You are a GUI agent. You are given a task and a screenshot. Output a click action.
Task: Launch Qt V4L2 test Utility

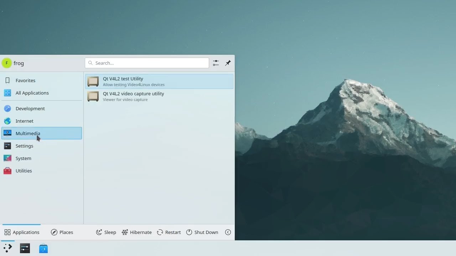159,81
